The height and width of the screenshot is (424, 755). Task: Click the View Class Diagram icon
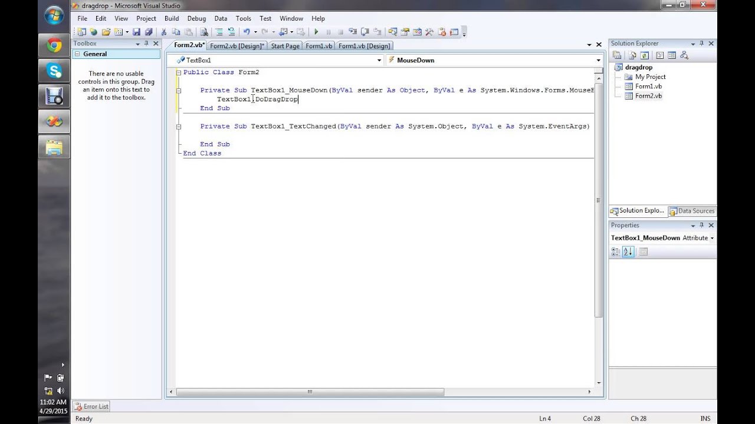point(684,55)
